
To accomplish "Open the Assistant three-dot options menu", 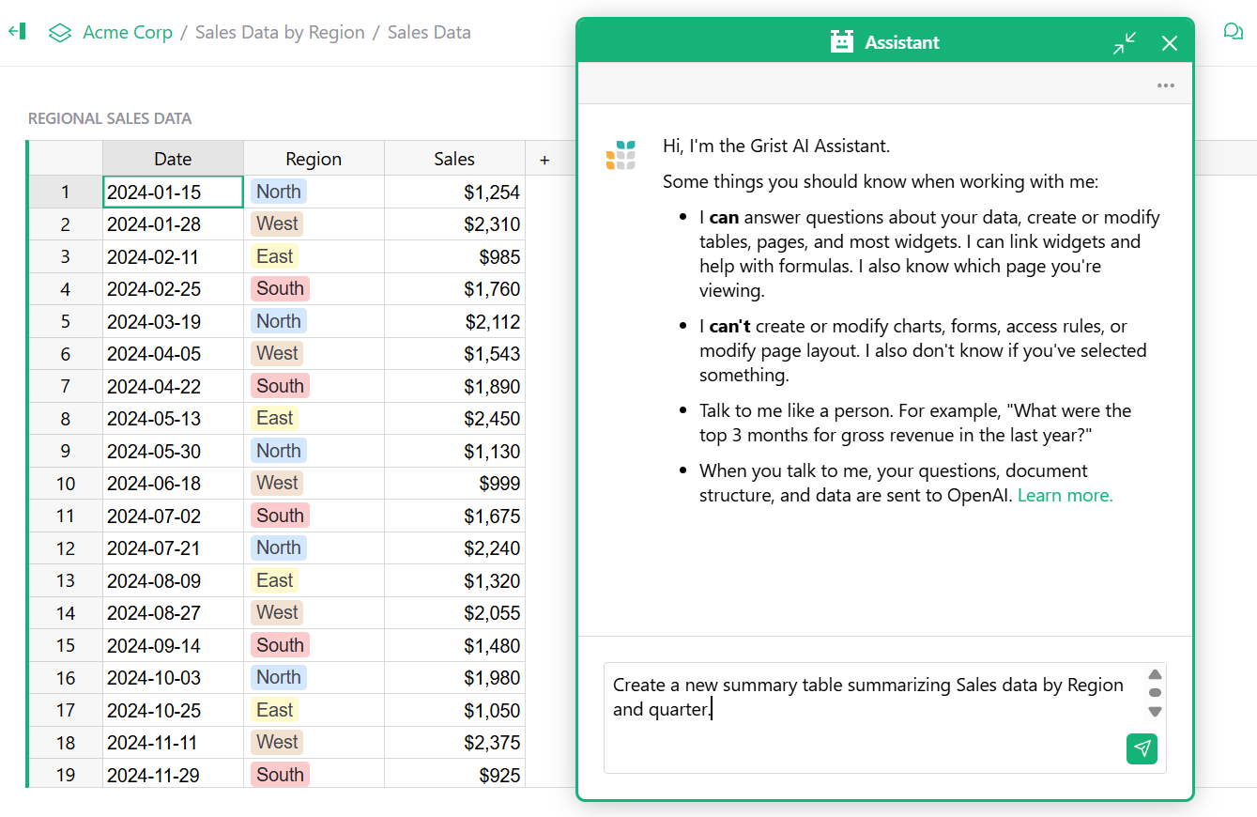I will [x=1166, y=85].
